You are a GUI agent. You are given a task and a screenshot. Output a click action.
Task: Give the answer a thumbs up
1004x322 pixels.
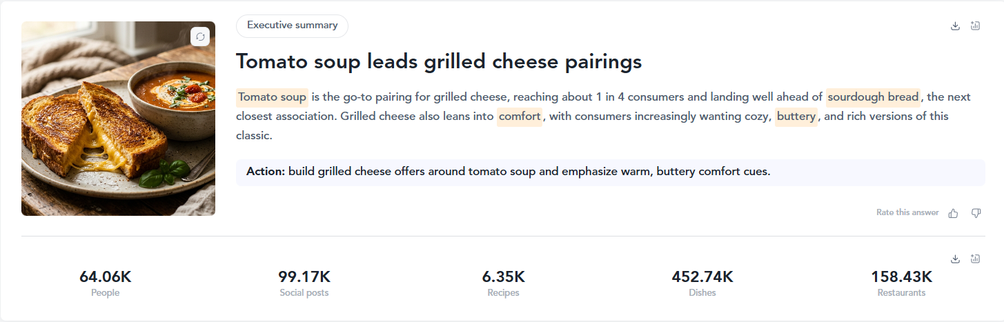pyautogui.click(x=953, y=213)
